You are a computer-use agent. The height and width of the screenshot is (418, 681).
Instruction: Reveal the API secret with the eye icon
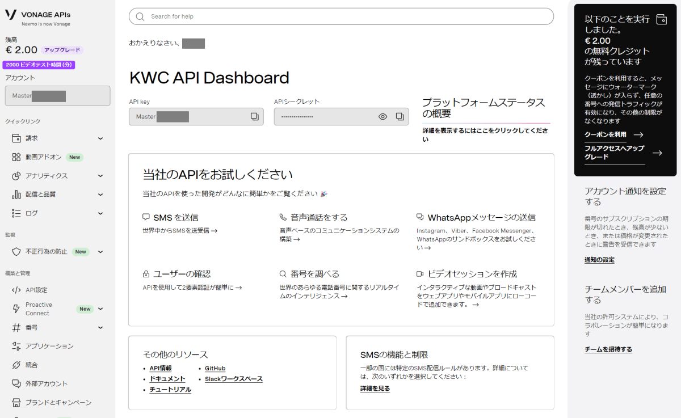coord(383,116)
